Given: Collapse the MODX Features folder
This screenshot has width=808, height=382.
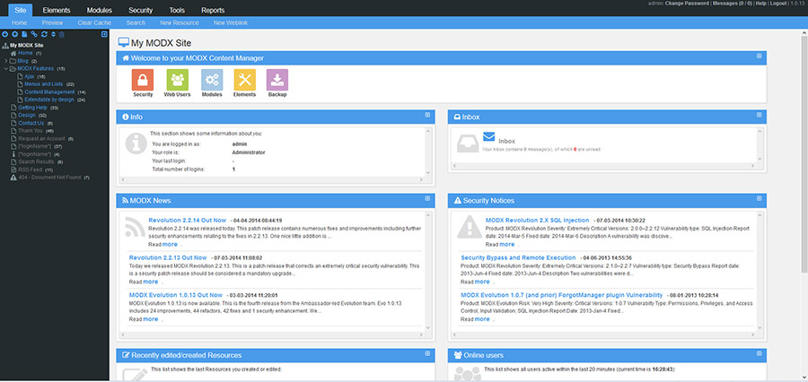Looking at the screenshot, I should click(x=5, y=68).
